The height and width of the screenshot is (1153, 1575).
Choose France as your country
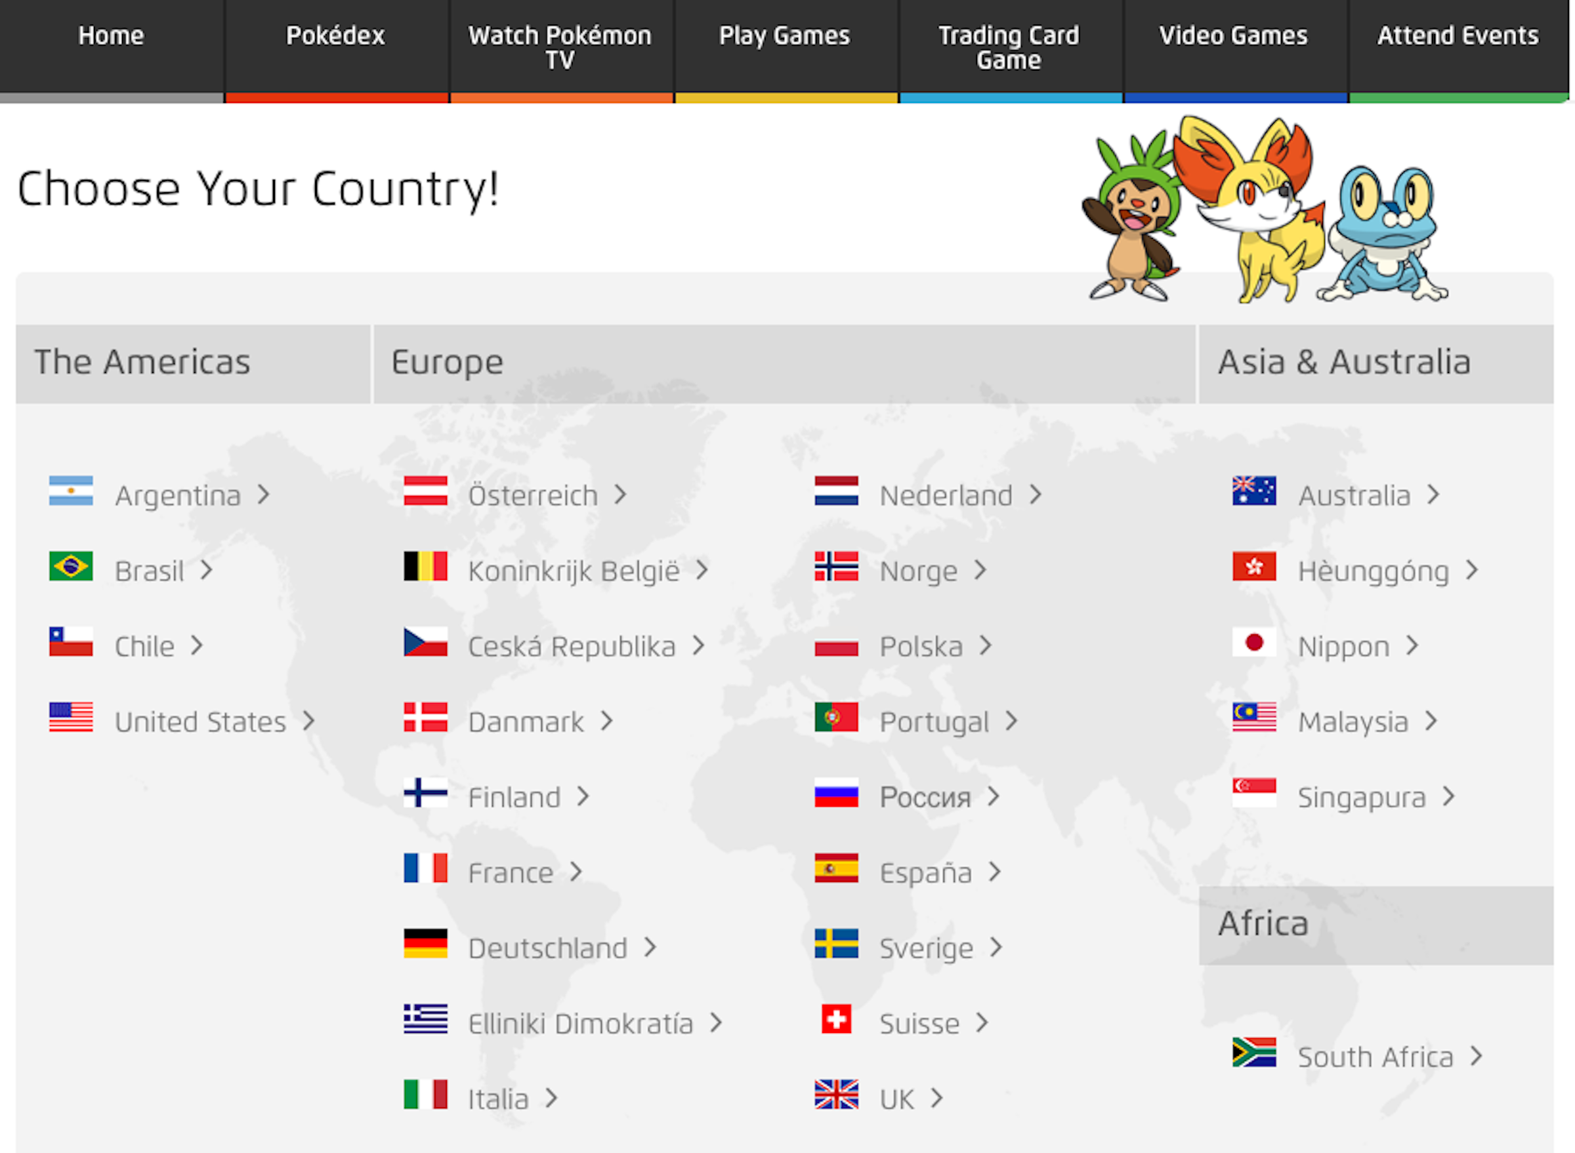[x=511, y=872]
